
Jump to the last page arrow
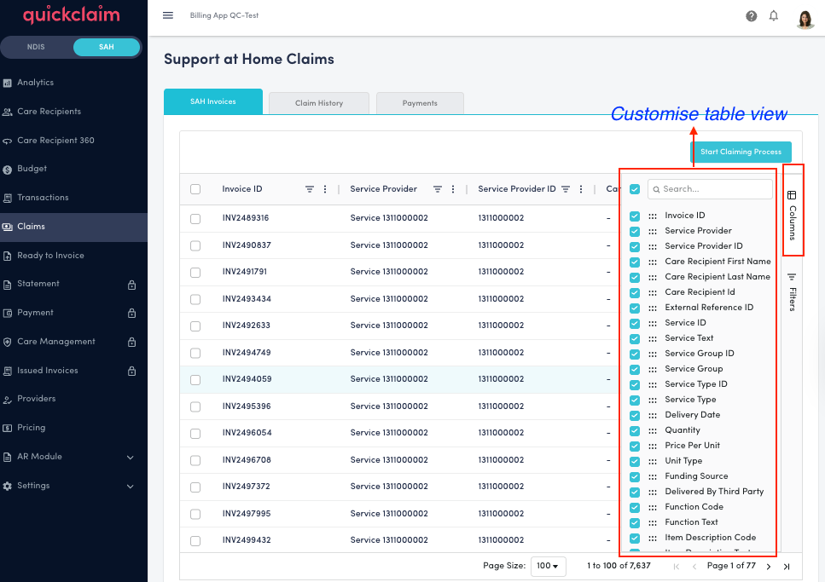pos(787,566)
